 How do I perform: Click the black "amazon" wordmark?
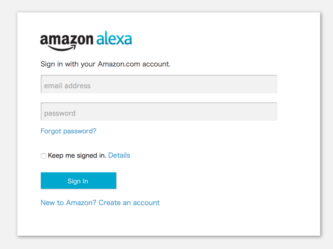click(x=67, y=40)
